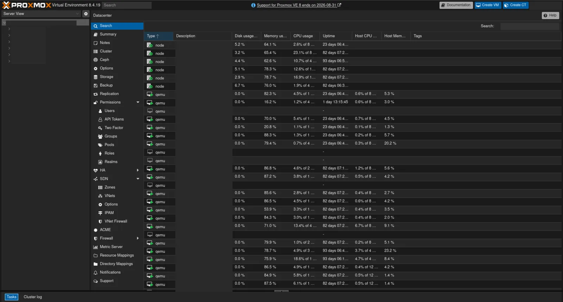The height and width of the screenshot is (302, 563).
Task: Select node row with 64.1 % memory
Action: [353, 45]
